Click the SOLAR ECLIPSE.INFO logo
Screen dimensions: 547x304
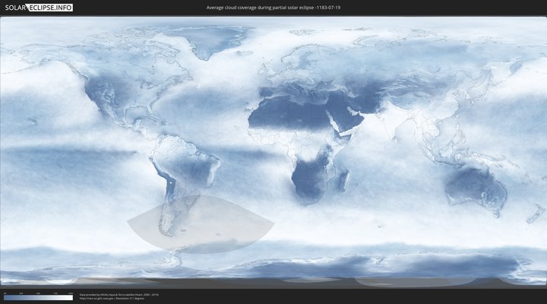click(40, 8)
